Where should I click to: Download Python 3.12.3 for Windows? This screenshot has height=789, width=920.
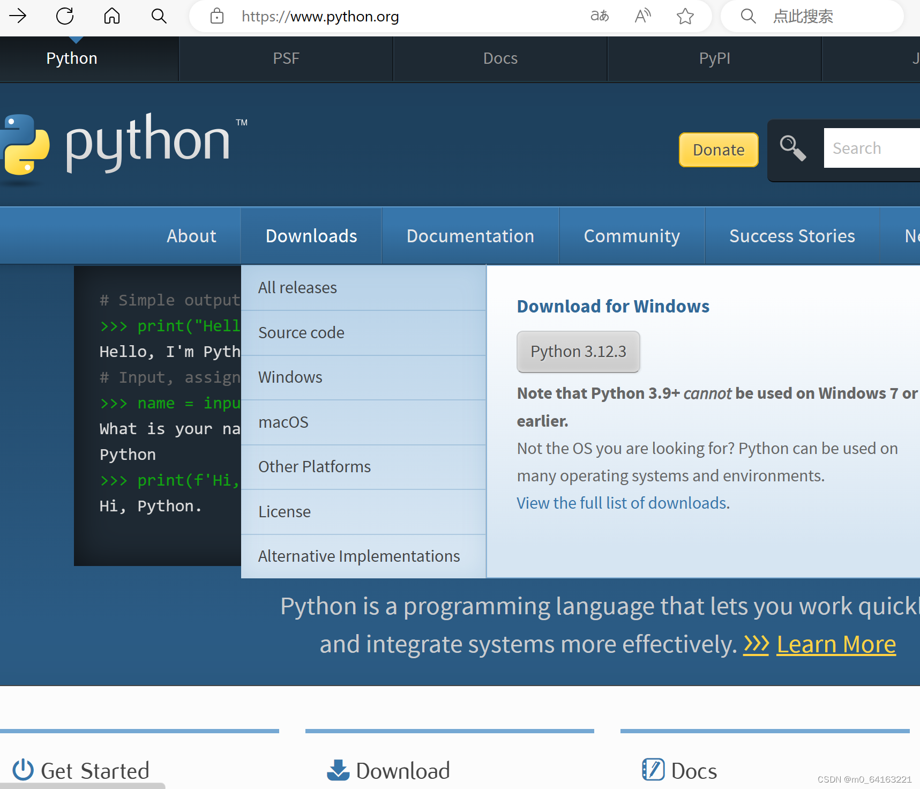click(x=578, y=352)
